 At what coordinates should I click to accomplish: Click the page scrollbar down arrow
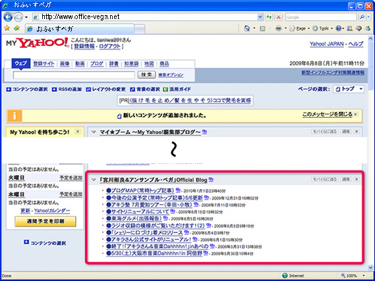370,268
